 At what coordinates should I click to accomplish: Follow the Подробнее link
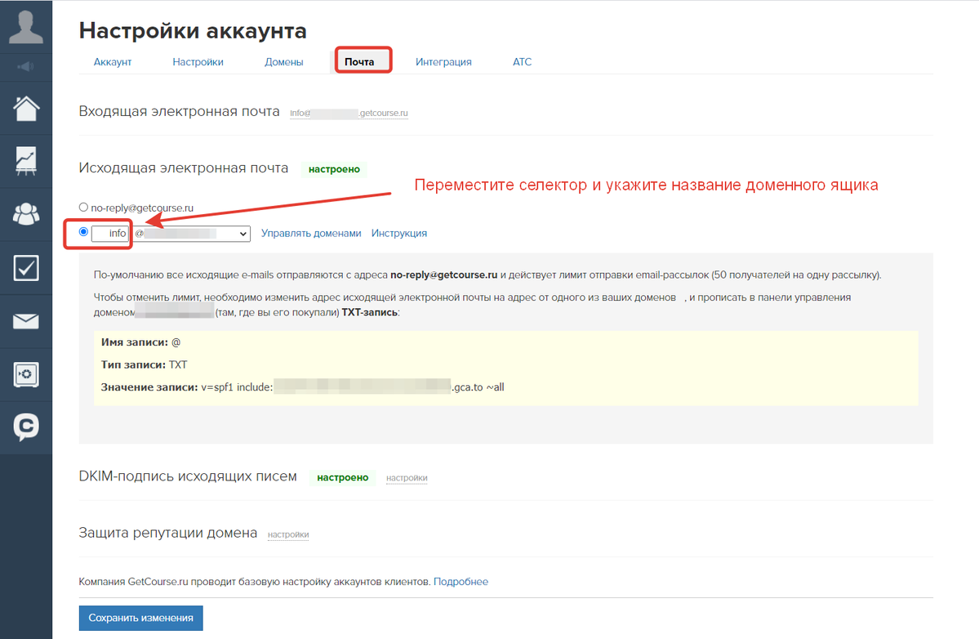461,582
